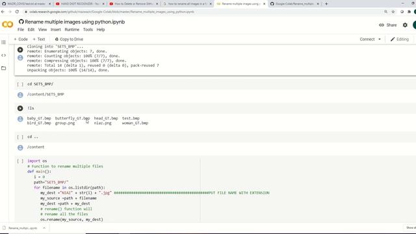This screenshot has width=416, height=234.
Task: Expand the Connect dropdown arrow
Action: click(380, 39)
